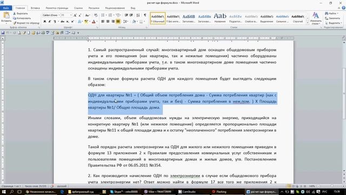
Task: Move the zoom slider in the status bar
Action: (x=331, y=186)
